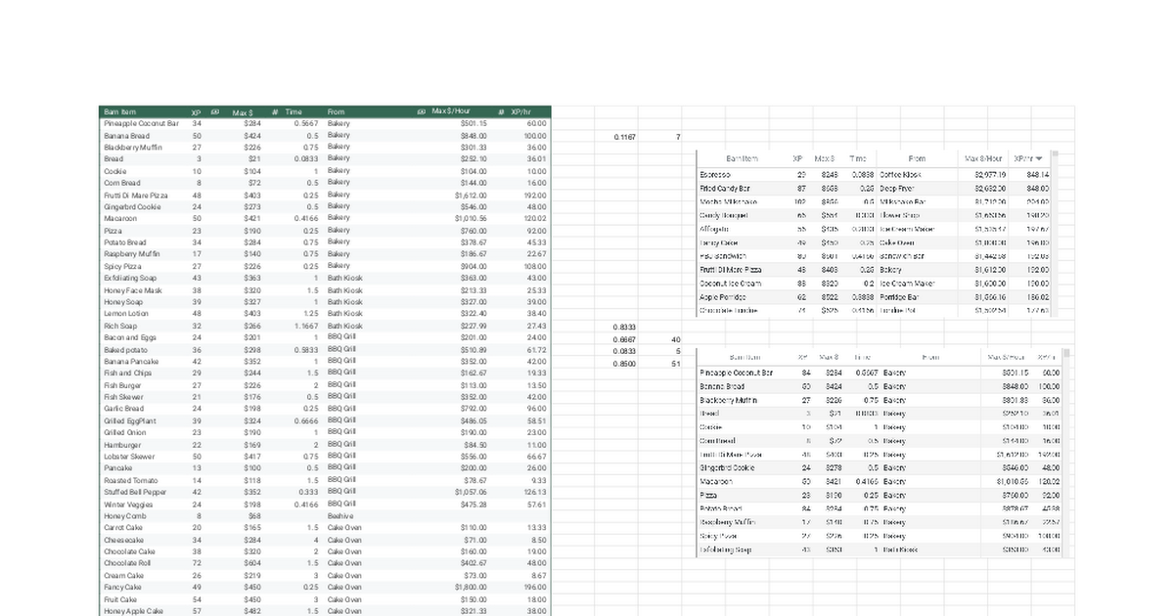Select the 'From' header in green table
This screenshot has width=1174, height=616.
(337, 111)
